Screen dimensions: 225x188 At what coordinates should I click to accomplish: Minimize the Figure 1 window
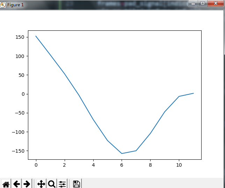tap(193, 3)
